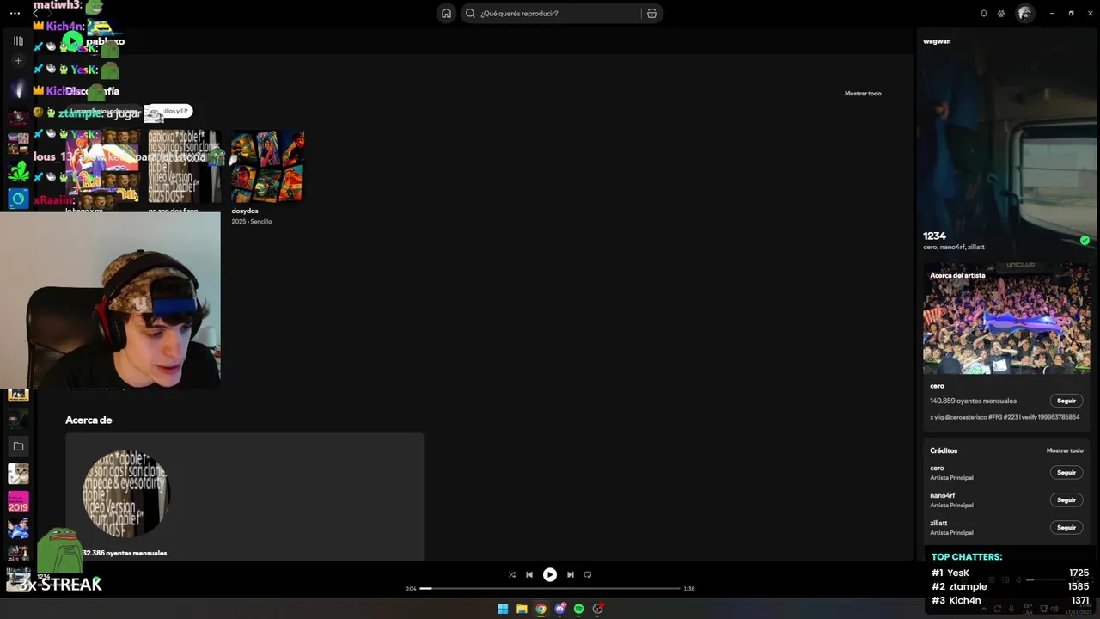Skip to next track

coord(570,574)
